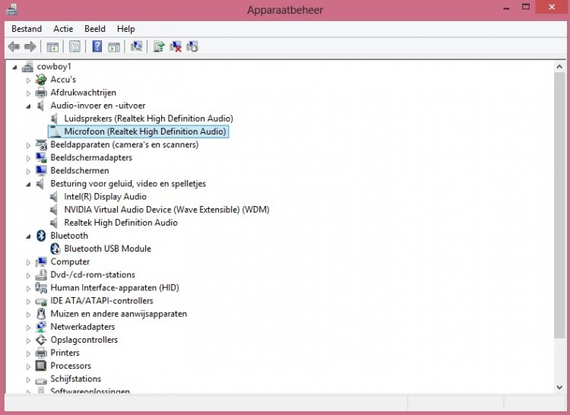This screenshot has width=570, height=415.
Task: Select the Bluetooth USB Module text
Action: 108,249
